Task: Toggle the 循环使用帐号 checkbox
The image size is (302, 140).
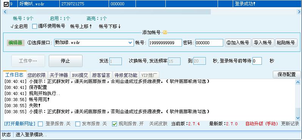Action: tap(34, 26)
